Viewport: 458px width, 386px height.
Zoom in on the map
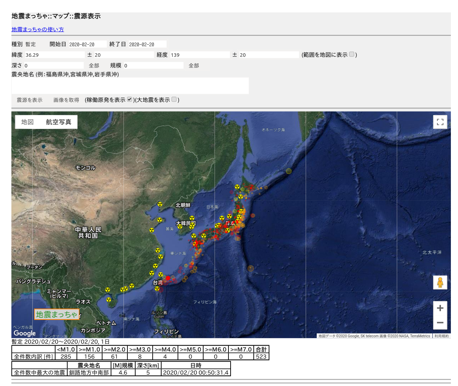coord(440,308)
